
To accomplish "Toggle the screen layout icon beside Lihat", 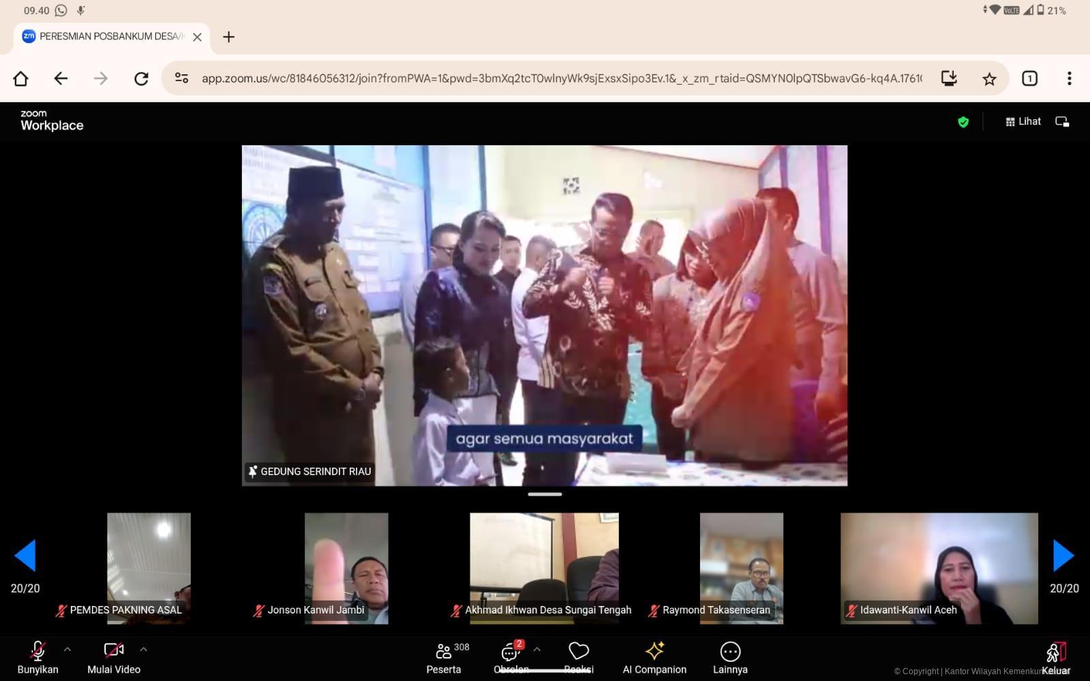I will click(x=1062, y=122).
